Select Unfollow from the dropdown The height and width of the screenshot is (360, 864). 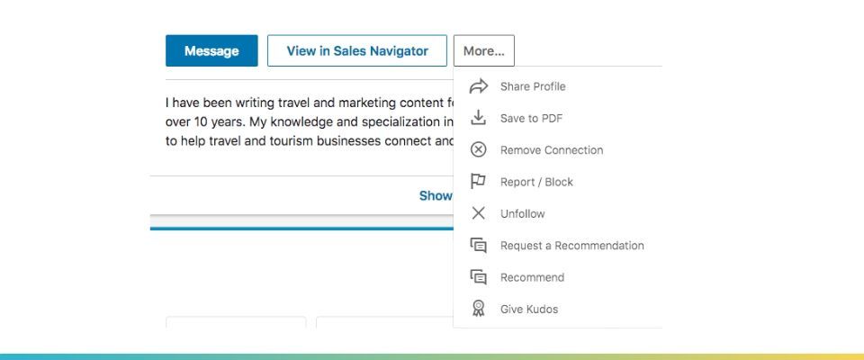point(558,213)
